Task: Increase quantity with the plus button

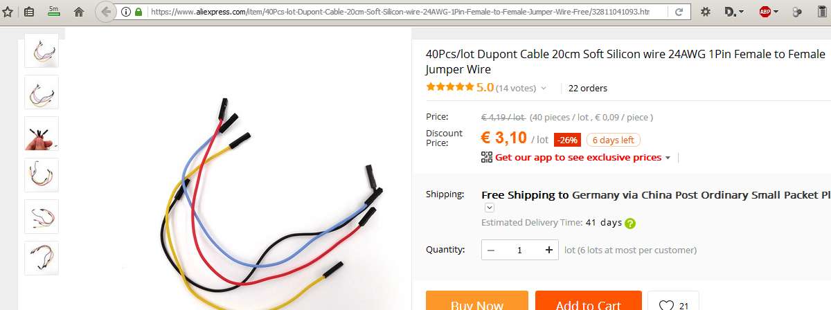Action: tap(549, 250)
